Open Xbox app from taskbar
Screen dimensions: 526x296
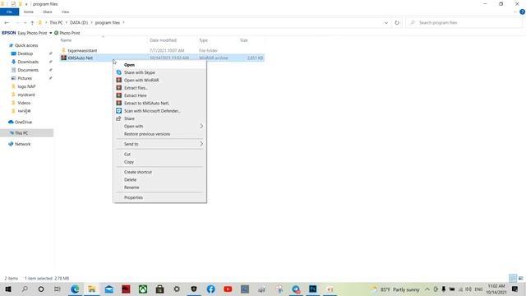tap(143, 289)
